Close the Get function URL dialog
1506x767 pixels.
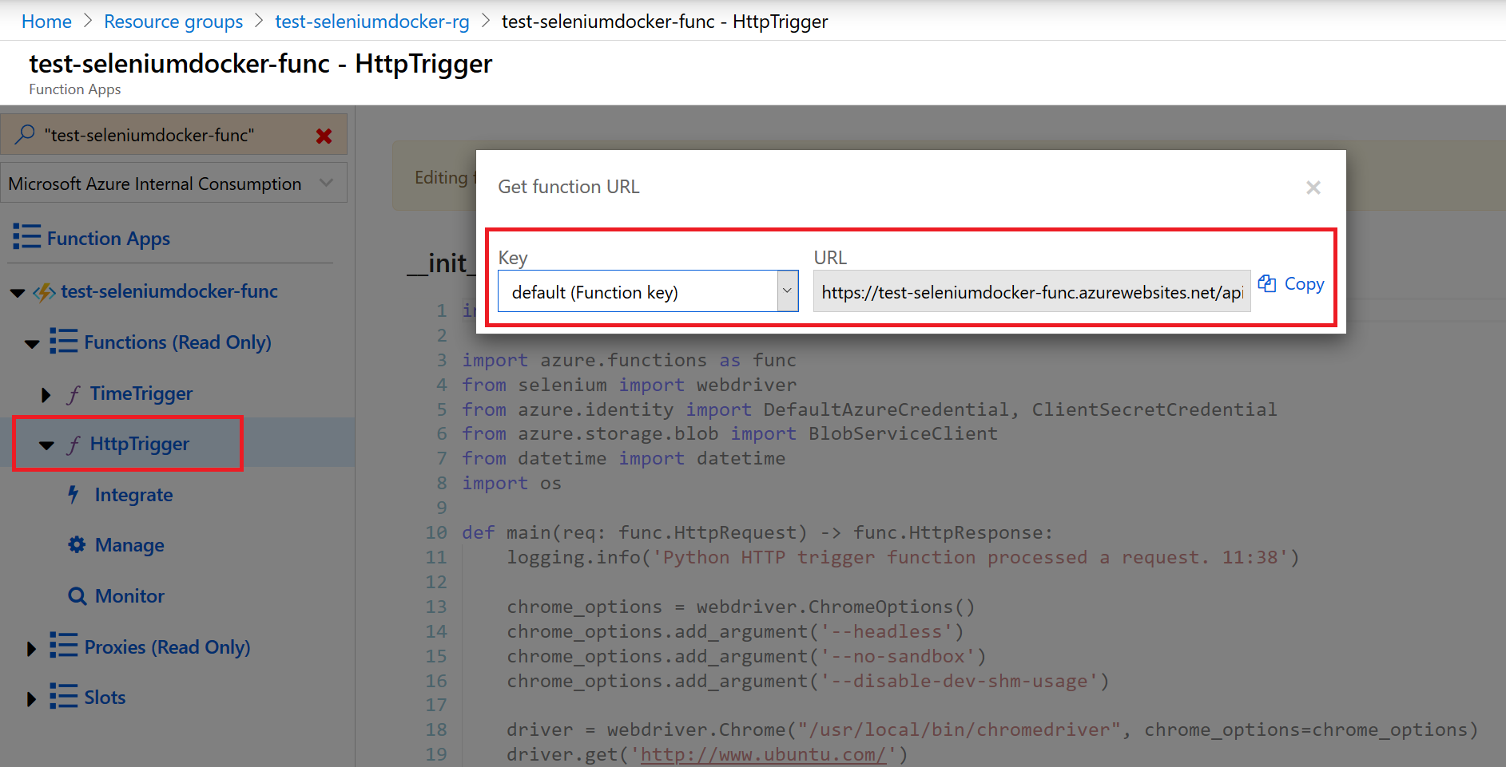[x=1313, y=188]
